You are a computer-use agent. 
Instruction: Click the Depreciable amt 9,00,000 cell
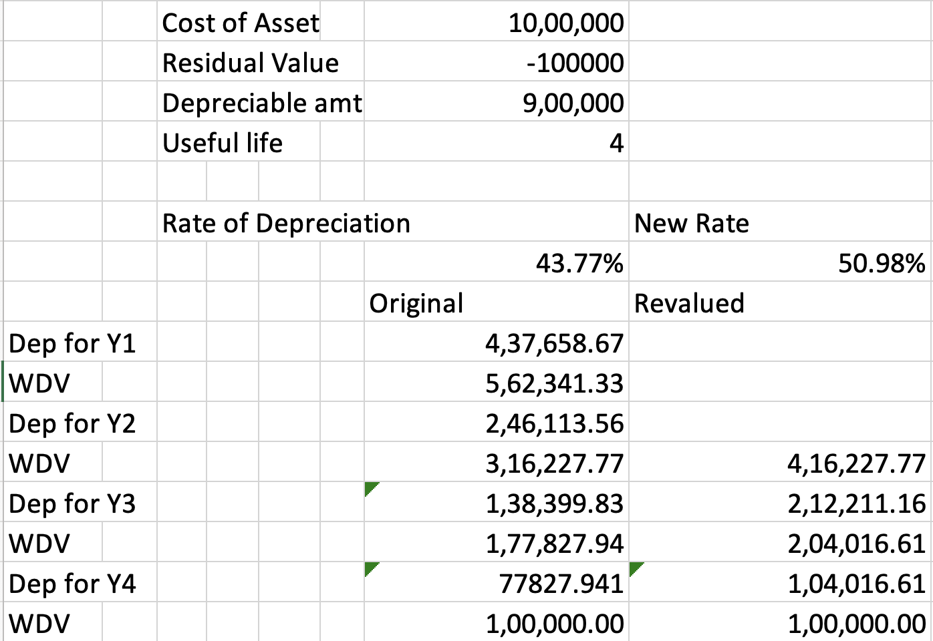pyautogui.click(x=573, y=103)
